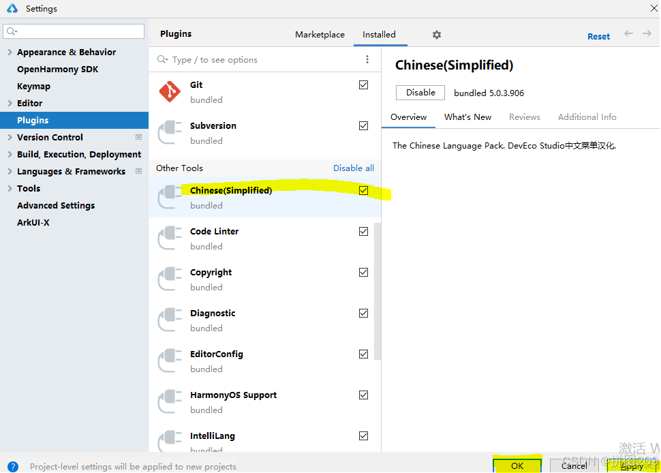Image resolution: width=661 pixels, height=473 pixels.
Task: Toggle the HarmonyOS Support plugin checkbox
Action: (x=363, y=395)
